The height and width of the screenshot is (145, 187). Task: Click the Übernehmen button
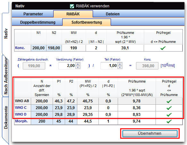(150, 133)
